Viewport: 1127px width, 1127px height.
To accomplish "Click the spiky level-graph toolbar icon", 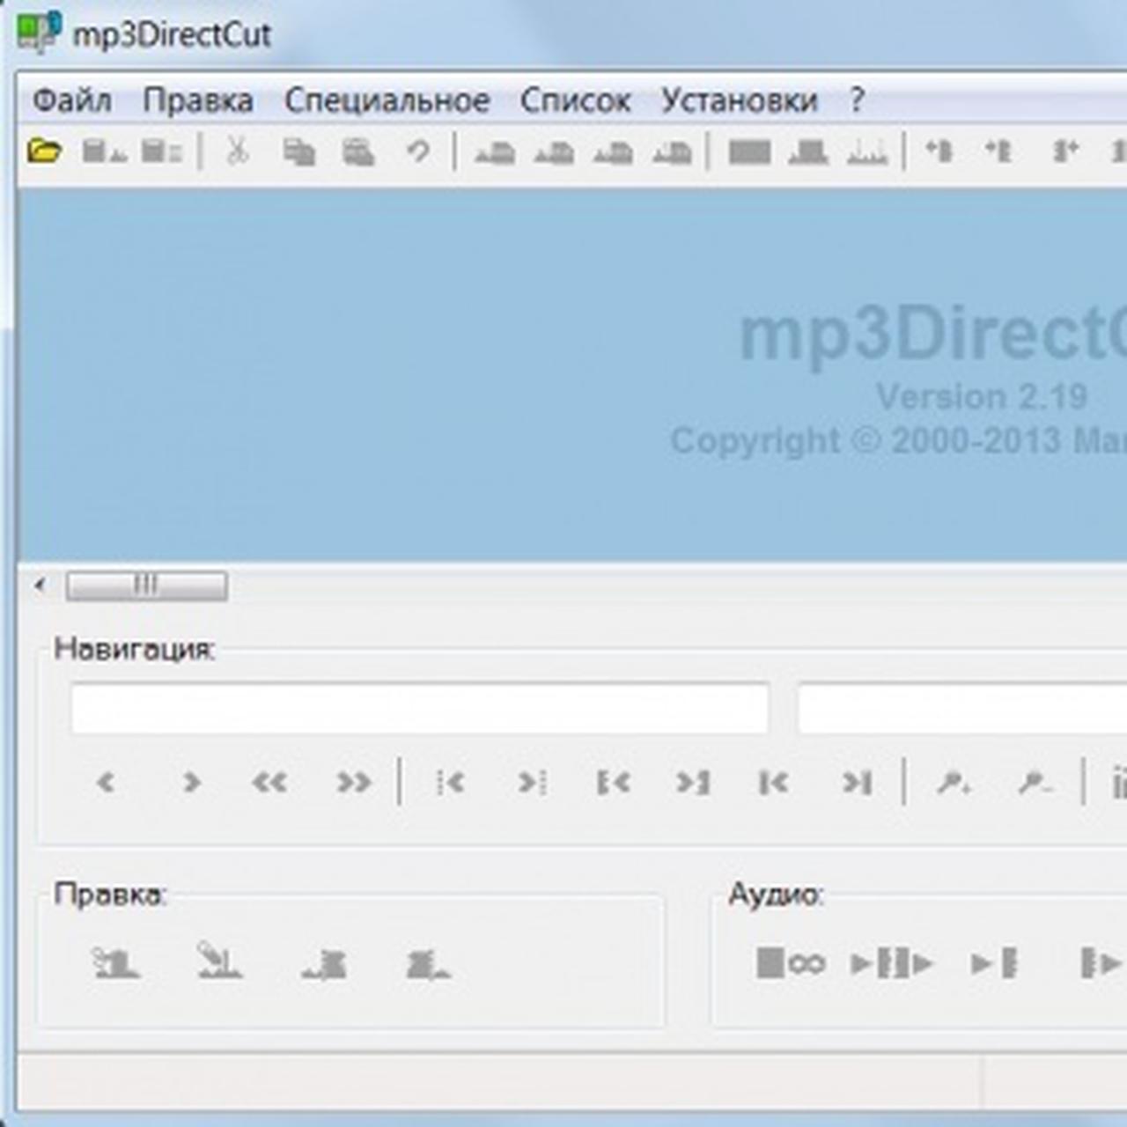I will (866, 153).
